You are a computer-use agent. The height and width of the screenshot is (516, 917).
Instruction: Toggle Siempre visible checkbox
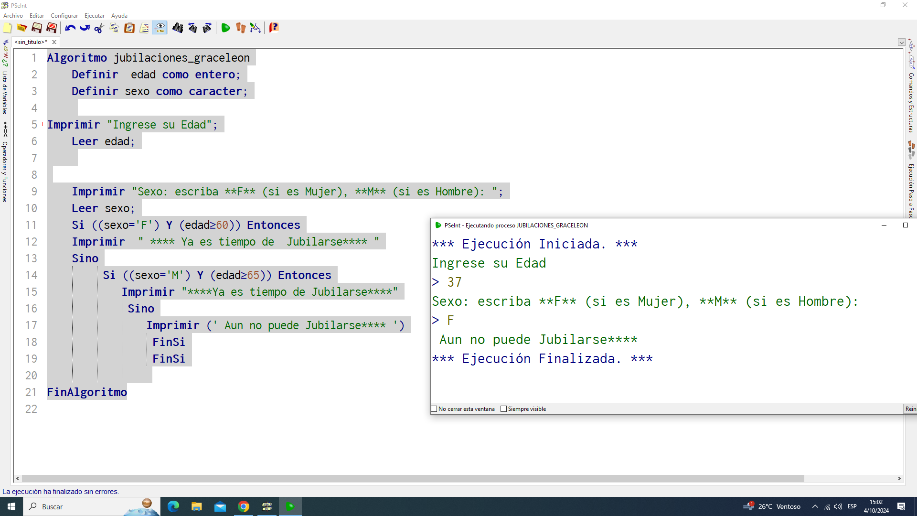point(503,409)
